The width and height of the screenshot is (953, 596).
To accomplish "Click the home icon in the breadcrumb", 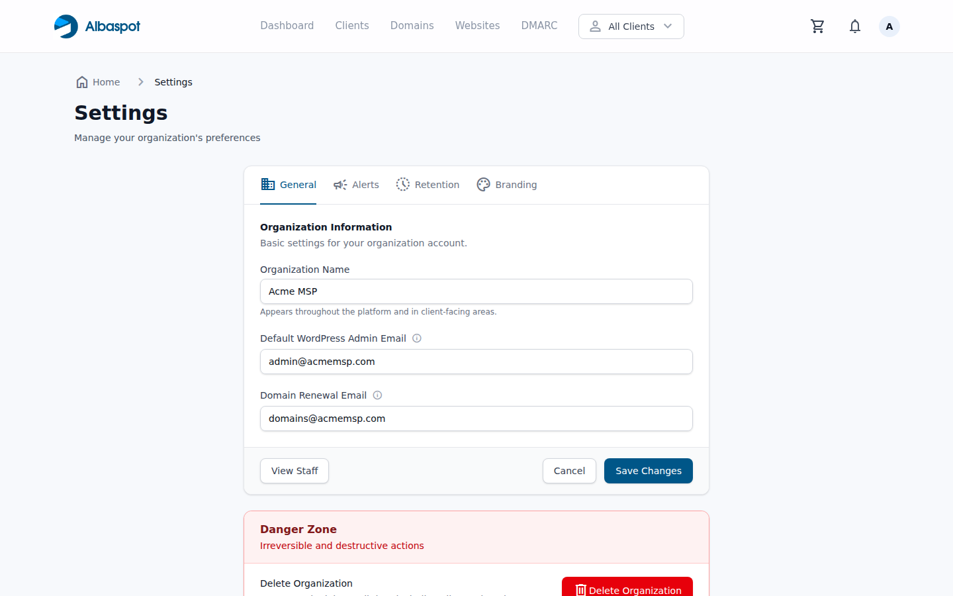I will pyautogui.click(x=81, y=81).
